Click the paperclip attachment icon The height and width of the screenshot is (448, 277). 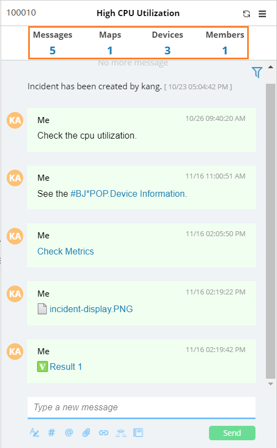tap(86, 432)
